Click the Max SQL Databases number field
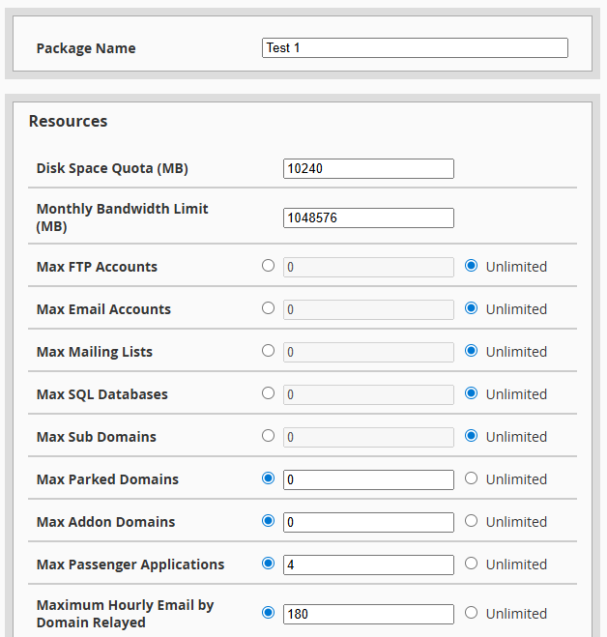The width and height of the screenshot is (607, 637). click(x=368, y=395)
